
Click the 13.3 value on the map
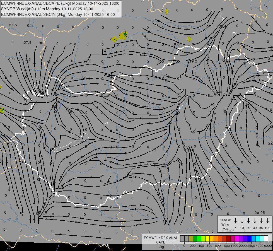[x=27, y=60]
